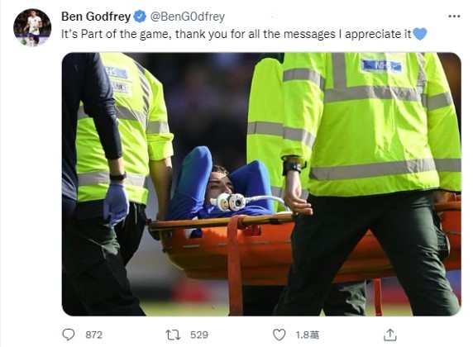The height and width of the screenshot is (347, 473).
Task: Click the paramedic's purple glove in photo
Action: coord(116,203)
